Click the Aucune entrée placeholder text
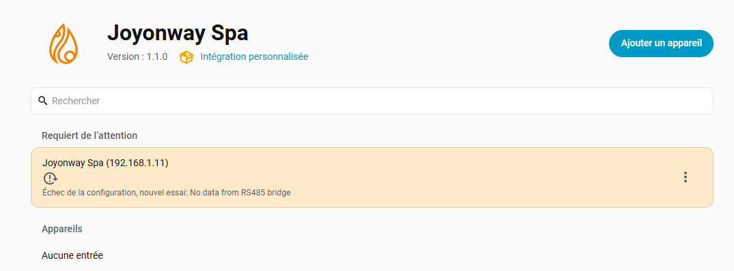734x271 pixels. click(72, 255)
